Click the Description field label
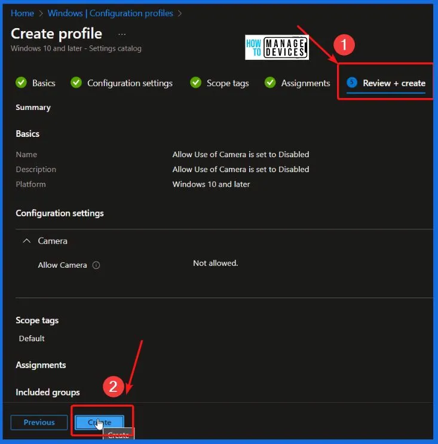Screen dimensions: 438x444 pos(36,169)
